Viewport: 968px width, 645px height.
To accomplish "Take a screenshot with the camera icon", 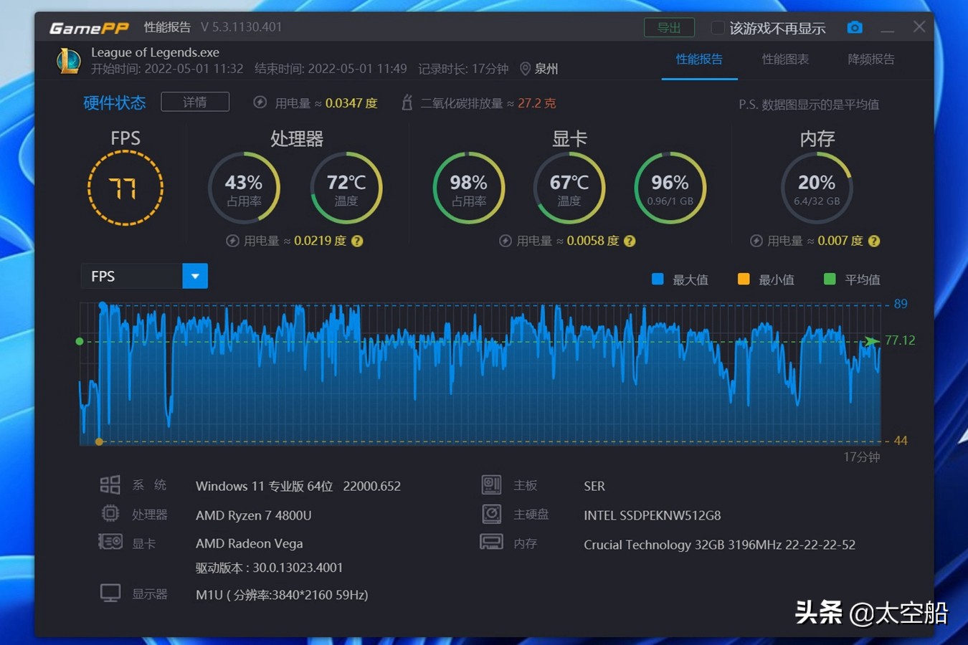I will tap(855, 27).
